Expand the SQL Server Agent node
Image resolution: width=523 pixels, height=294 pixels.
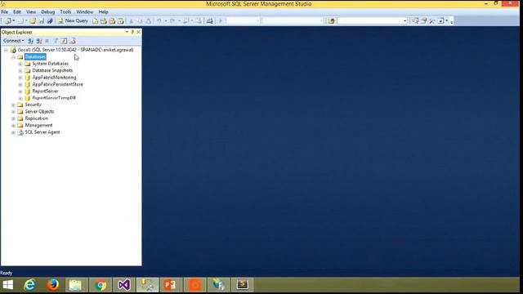click(13, 132)
